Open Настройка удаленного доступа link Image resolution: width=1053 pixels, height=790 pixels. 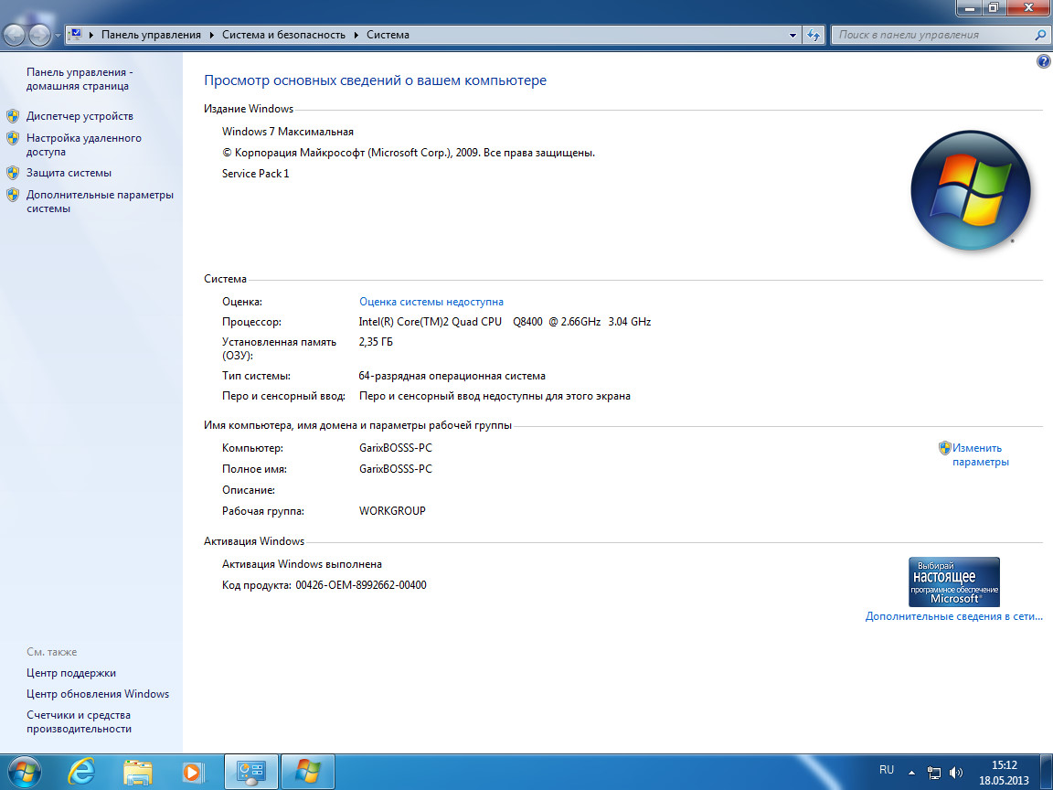point(84,145)
